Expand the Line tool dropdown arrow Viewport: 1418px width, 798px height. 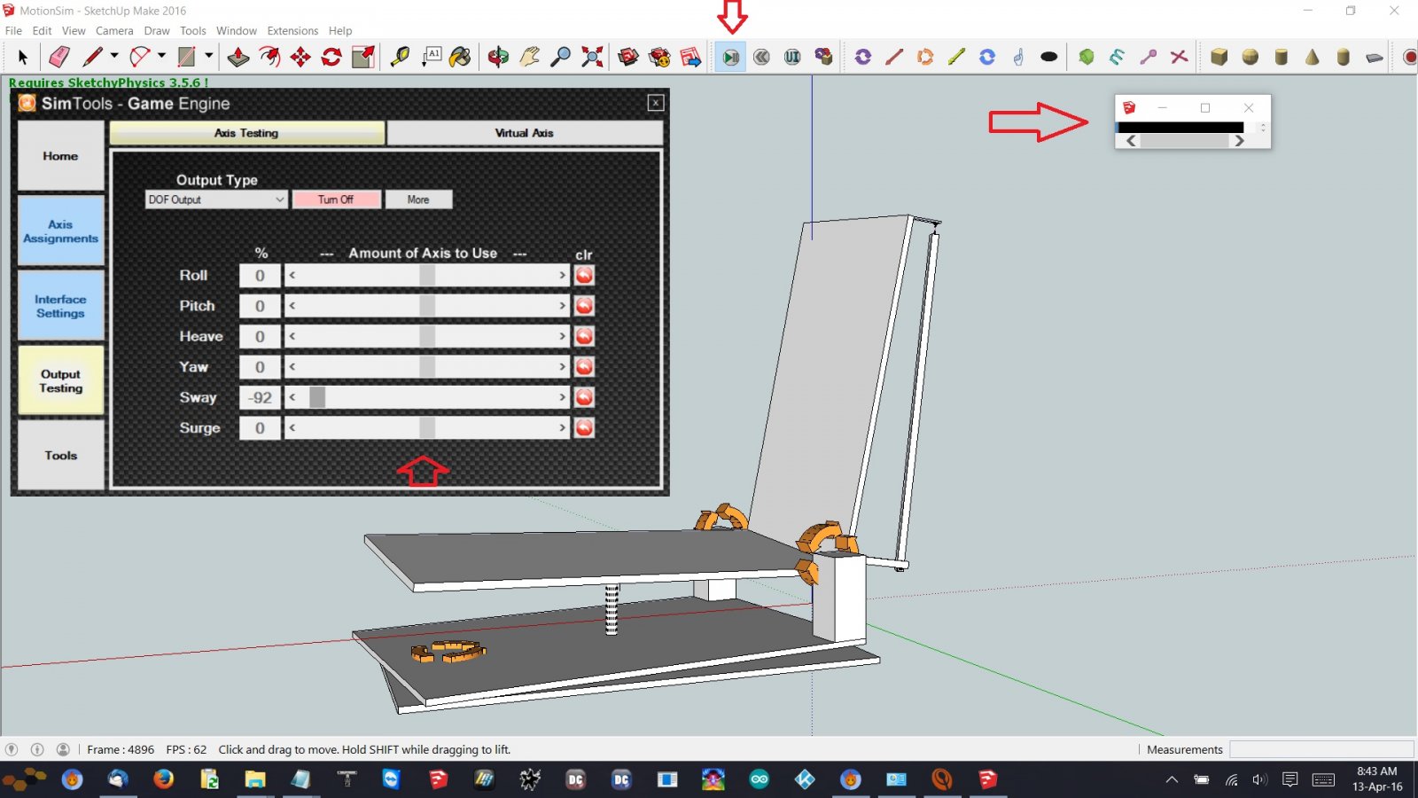[114, 56]
